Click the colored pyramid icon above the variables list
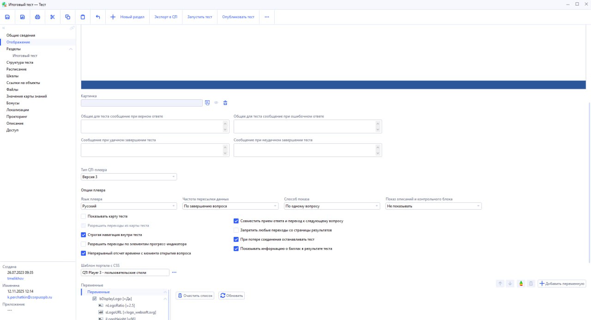The width and height of the screenshot is (591, 320). tap(521, 284)
